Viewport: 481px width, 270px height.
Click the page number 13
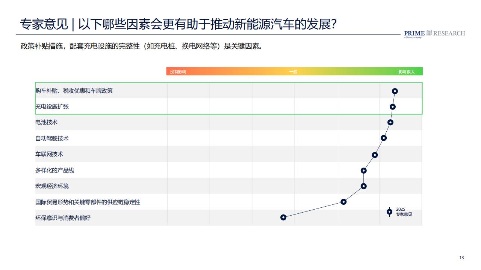pos(462,258)
